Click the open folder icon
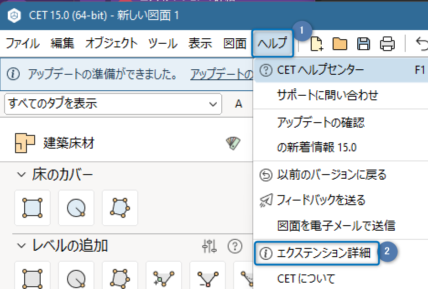 pyautogui.click(x=340, y=44)
